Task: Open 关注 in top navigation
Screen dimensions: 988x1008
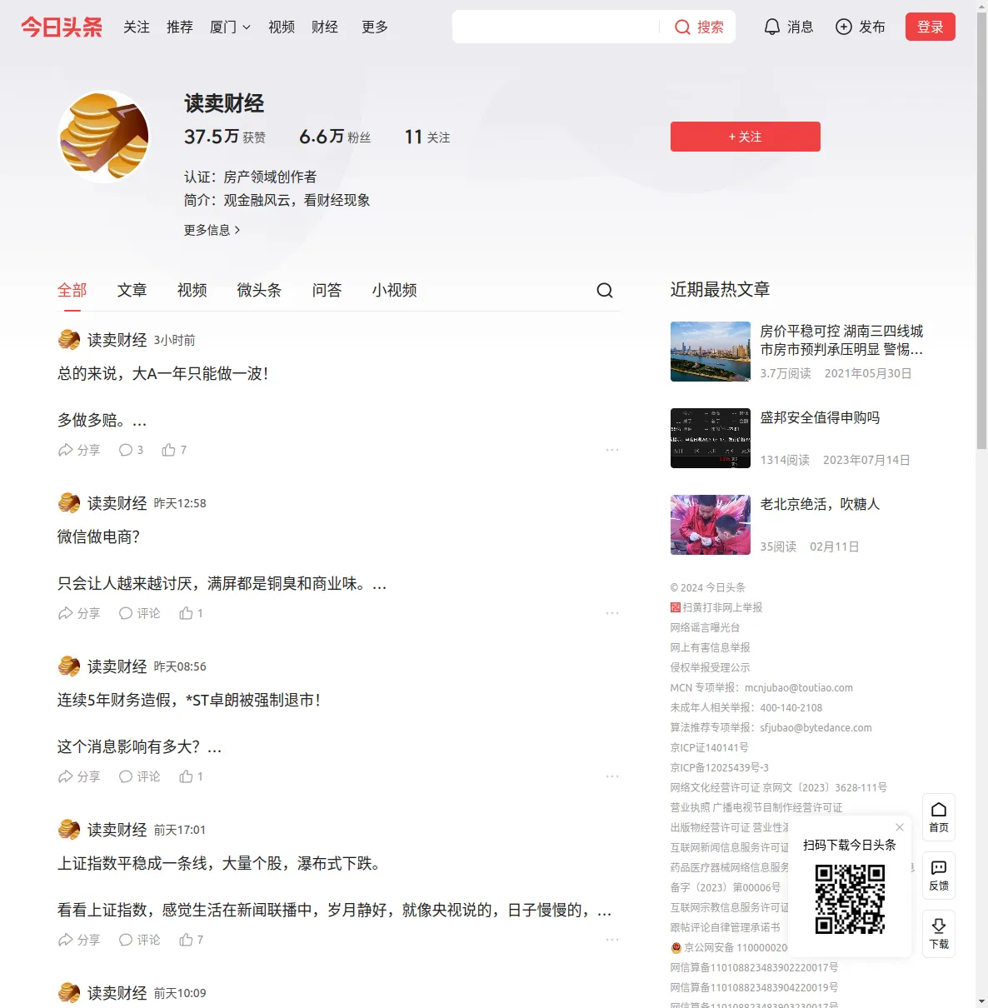Action: click(137, 27)
